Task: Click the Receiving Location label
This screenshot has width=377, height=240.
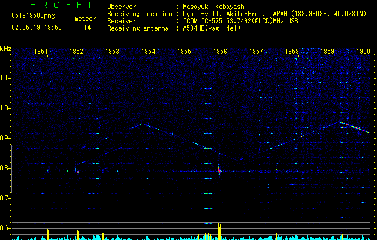Action: coord(140,14)
